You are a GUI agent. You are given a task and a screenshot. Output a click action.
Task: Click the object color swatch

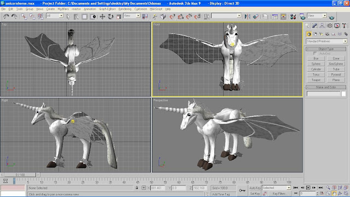(x=343, y=94)
